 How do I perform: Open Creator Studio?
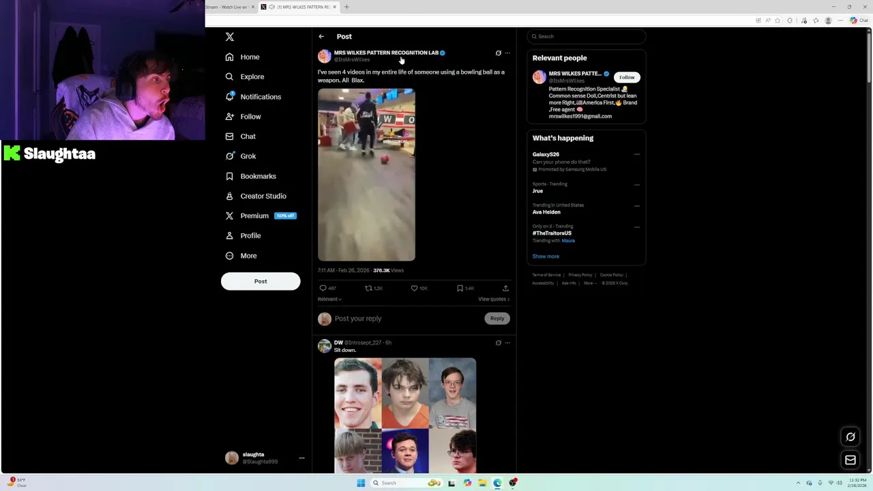click(256, 196)
